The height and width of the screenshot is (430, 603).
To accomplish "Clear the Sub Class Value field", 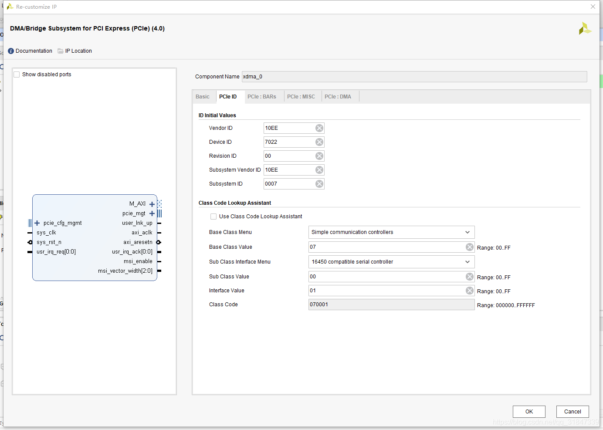I will [x=470, y=277].
